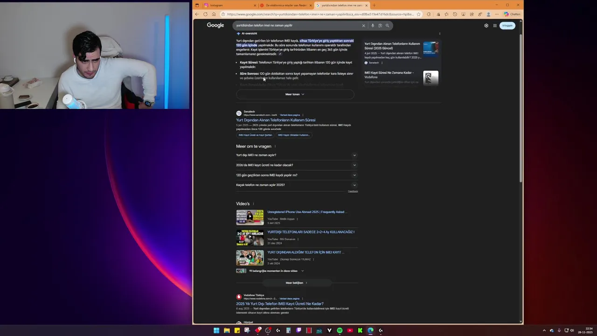Submit search with magnifying glass icon
This screenshot has height=336, width=597.
click(x=387, y=26)
